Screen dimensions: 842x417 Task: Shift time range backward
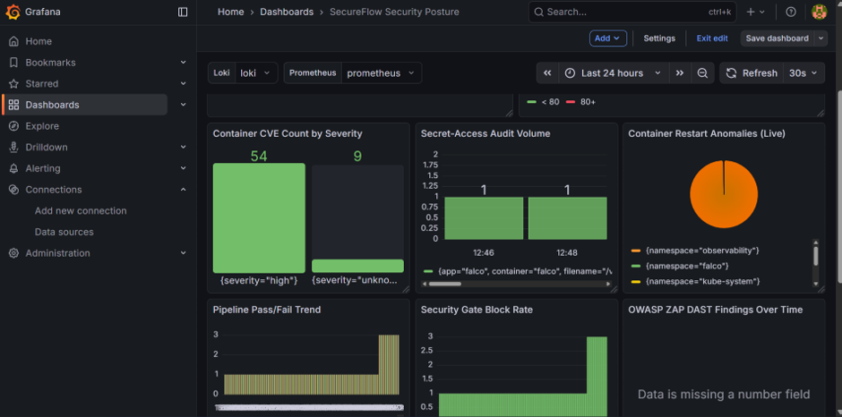[547, 73]
